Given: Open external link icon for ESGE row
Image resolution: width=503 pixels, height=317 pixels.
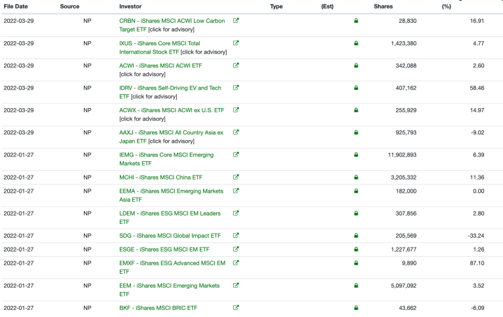Looking at the screenshot, I should [236, 249].
